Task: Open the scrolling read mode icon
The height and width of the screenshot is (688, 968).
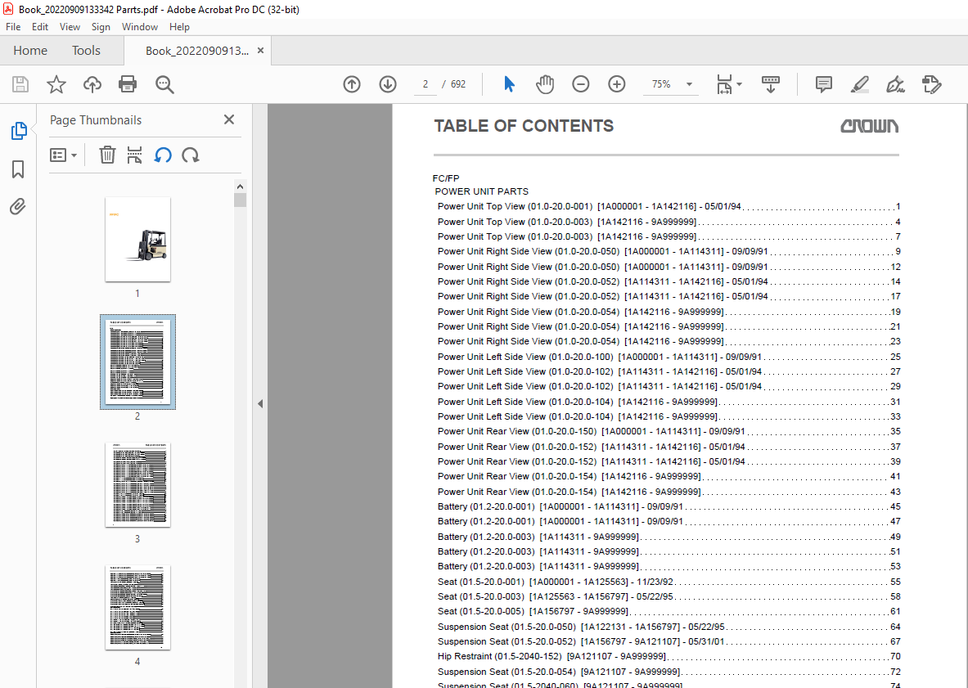Action: (771, 84)
